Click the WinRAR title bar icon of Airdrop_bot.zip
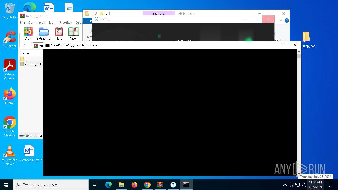338x190 pixels. pyautogui.click(x=22, y=16)
